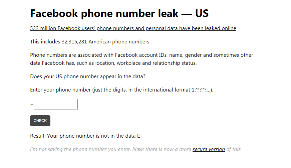Click the trailing 'of this.' italic text

tap(234, 149)
